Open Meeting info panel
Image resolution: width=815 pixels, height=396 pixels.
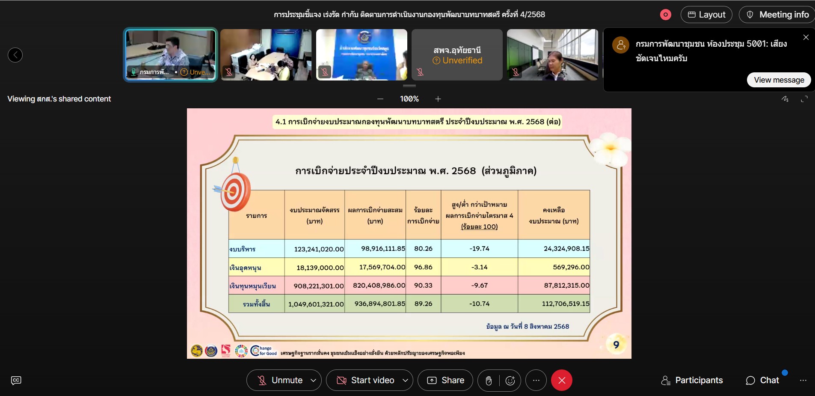tap(777, 15)
